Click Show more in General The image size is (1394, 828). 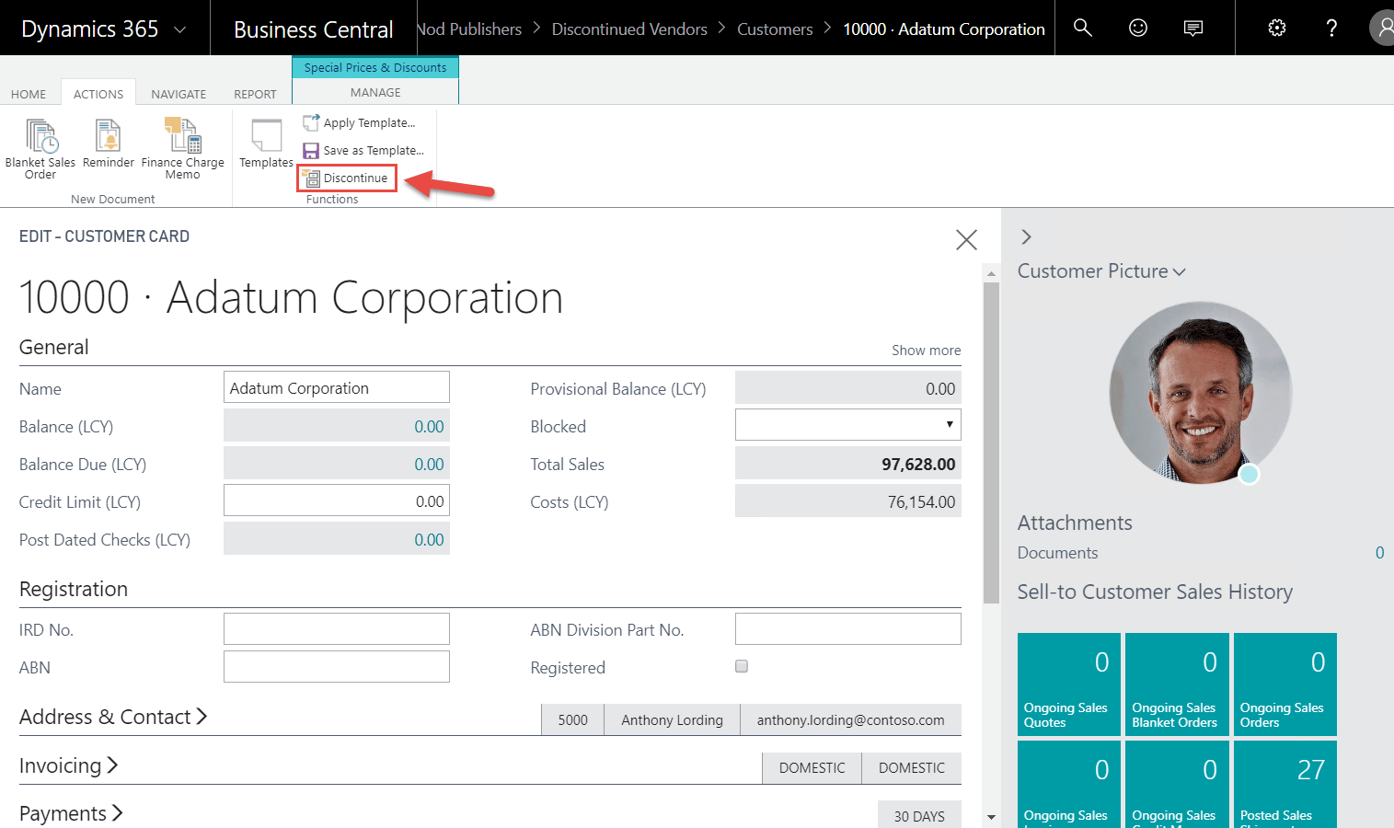926,351
